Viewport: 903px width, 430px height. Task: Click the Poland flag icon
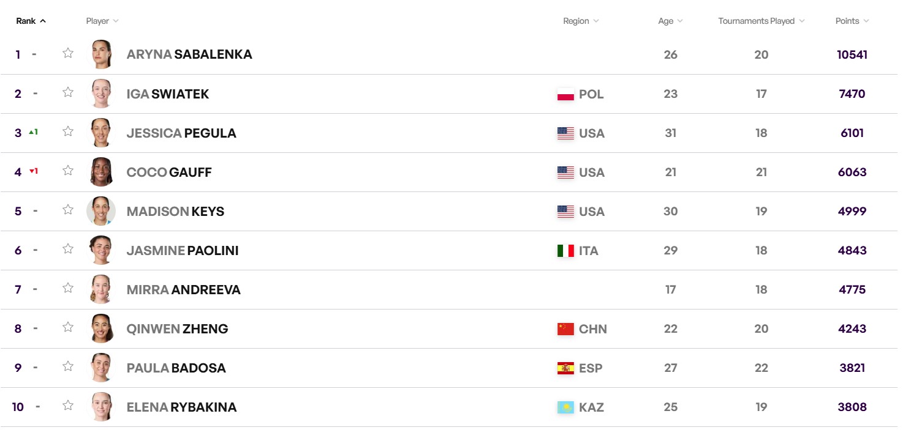(x=565, y=94)
